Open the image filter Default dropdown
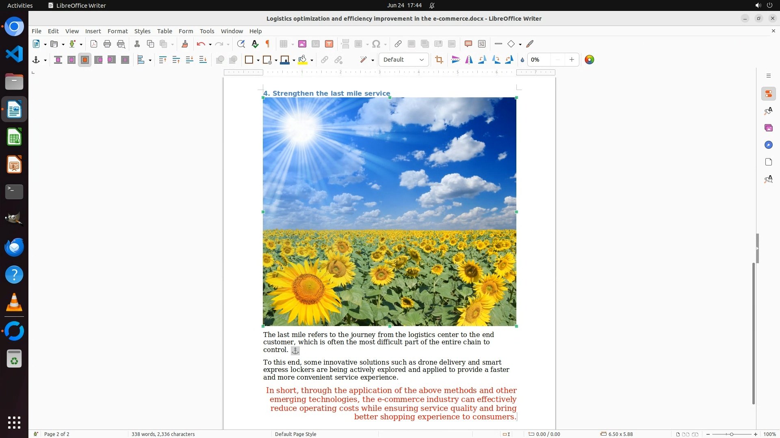This screenshot has height=438, width=780. (x=403, y=60)
